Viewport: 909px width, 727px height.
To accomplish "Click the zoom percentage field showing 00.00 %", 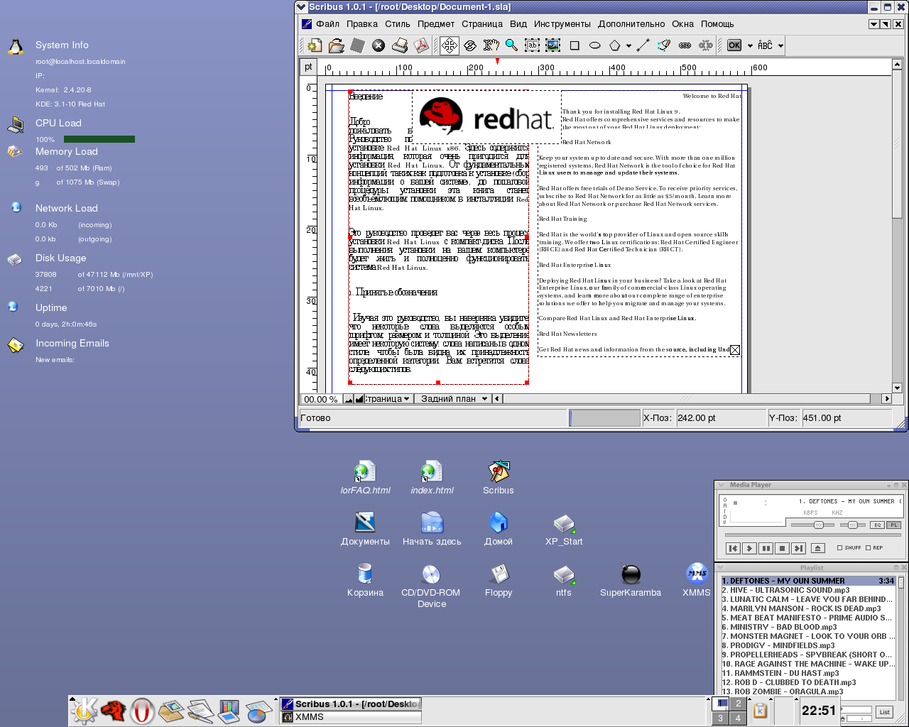I will pos(321,399).
